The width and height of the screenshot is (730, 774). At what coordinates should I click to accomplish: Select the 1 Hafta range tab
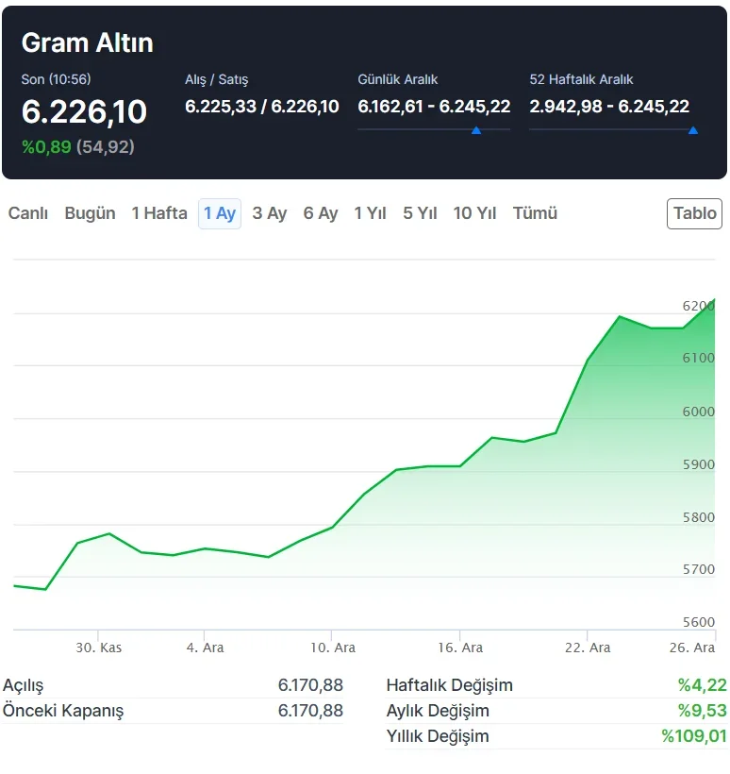coord(159,213)
